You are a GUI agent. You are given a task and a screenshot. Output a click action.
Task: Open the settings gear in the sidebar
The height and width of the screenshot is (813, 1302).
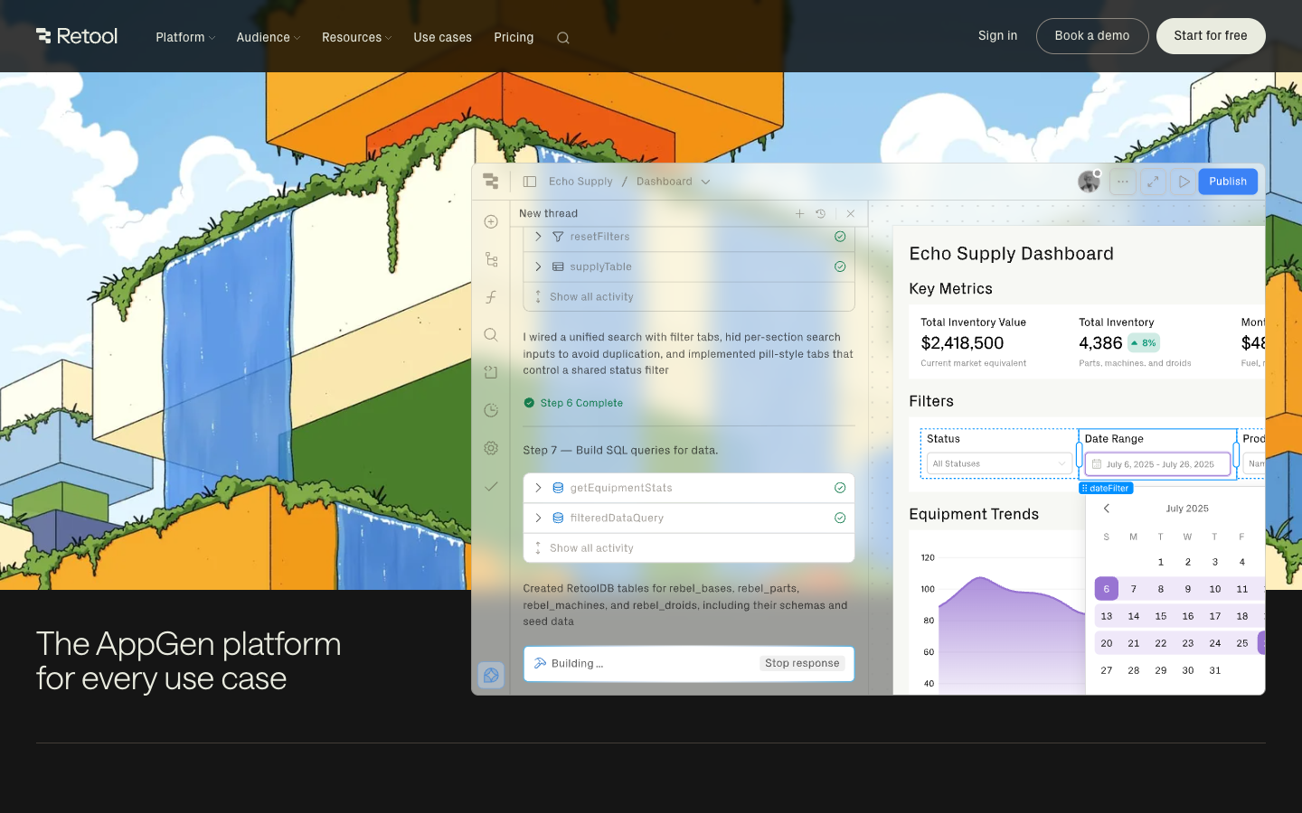point(491,448)
